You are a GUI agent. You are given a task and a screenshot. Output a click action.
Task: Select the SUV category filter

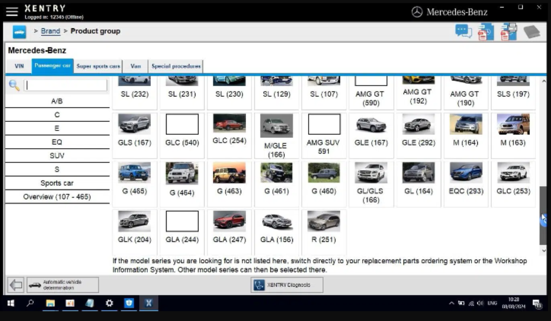tap(57, 156)
